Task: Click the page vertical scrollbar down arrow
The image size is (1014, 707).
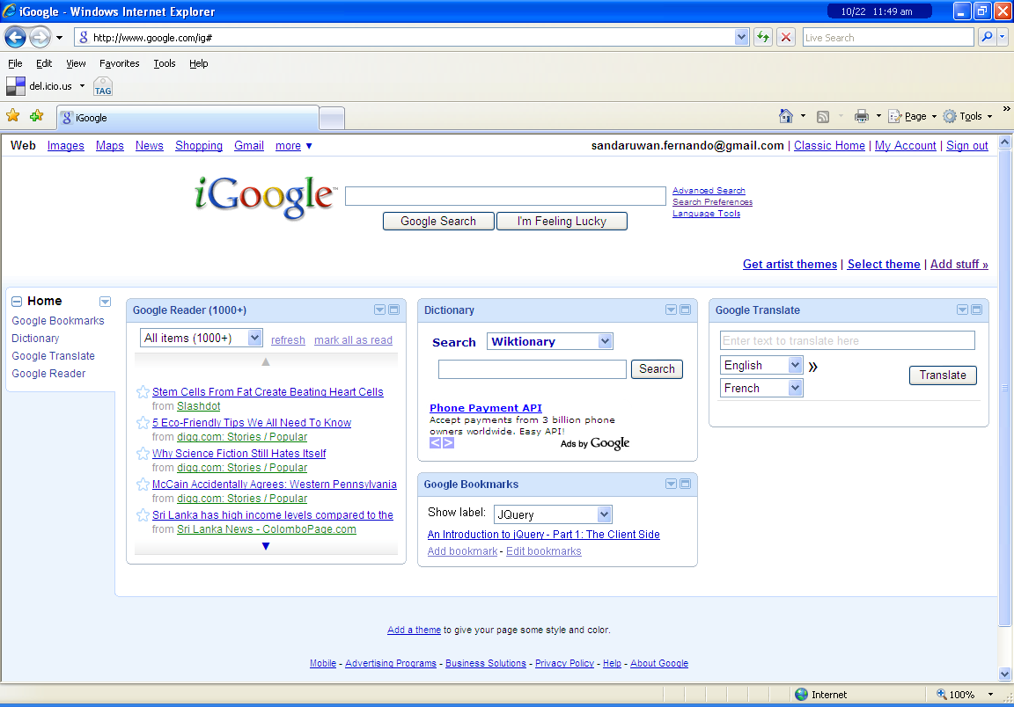Action: coord(1004,674)
